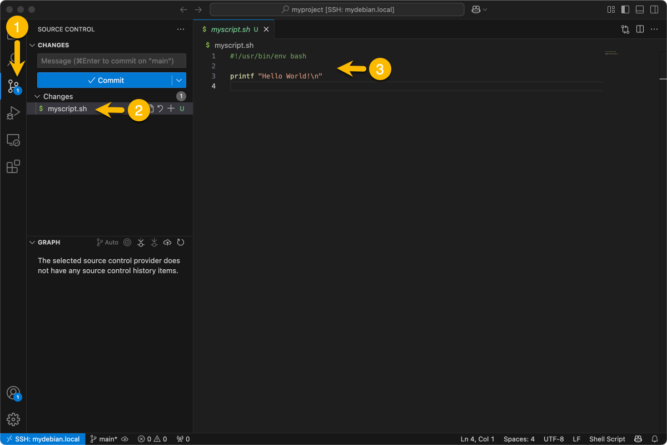Discard changes to myscript.sh via the revert icon
This screenshot has height=445, width=667.
160,108
